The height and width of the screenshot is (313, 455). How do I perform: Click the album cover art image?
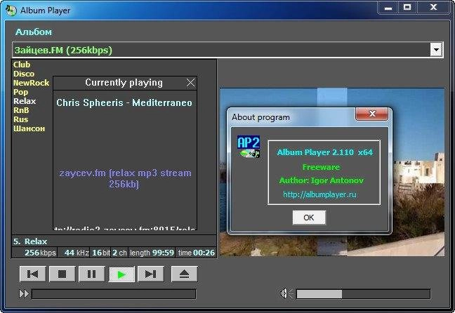point(332,172)
